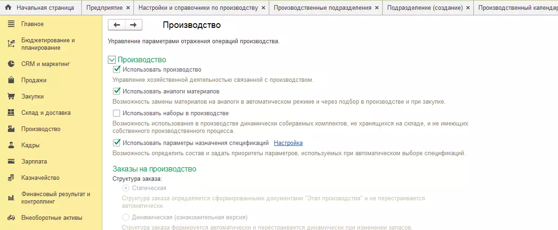Click the Закупки cart icon

click(12, 96)
